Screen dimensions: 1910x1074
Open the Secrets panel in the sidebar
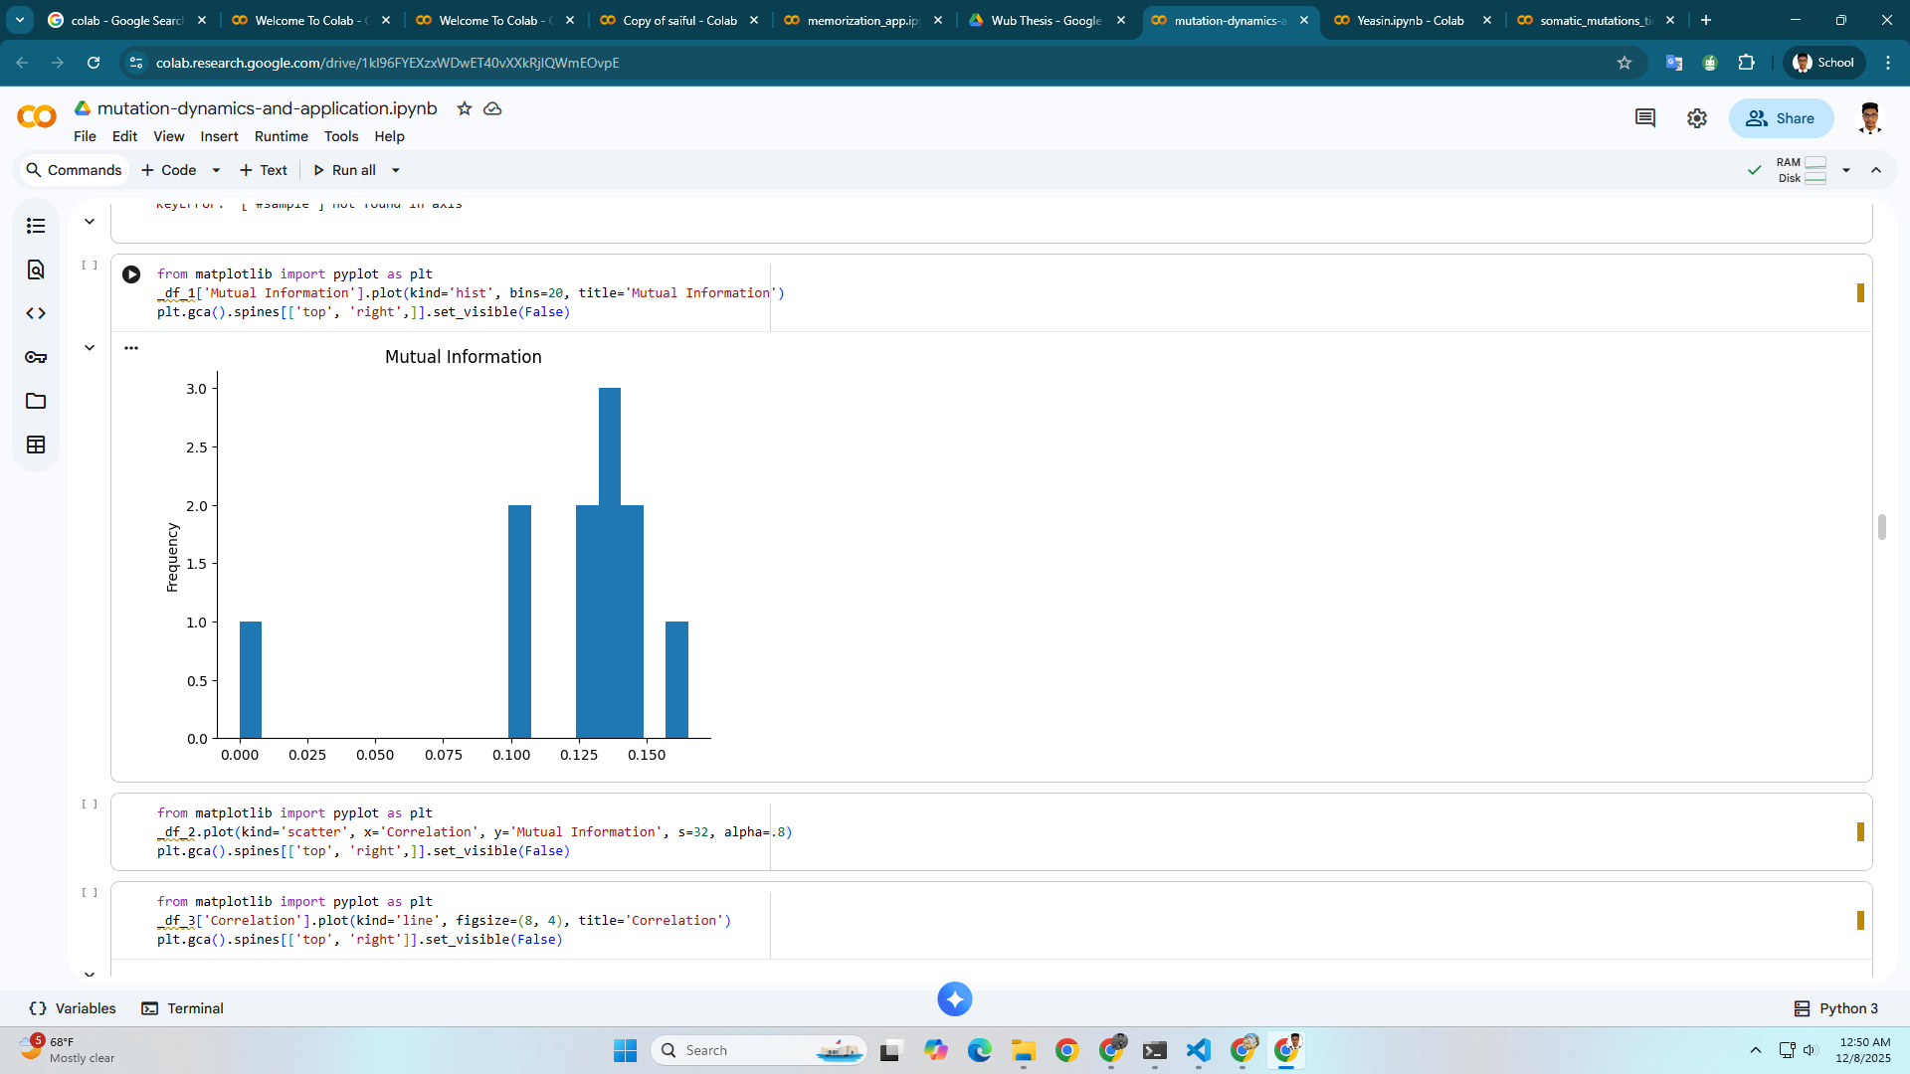point(36,357)
